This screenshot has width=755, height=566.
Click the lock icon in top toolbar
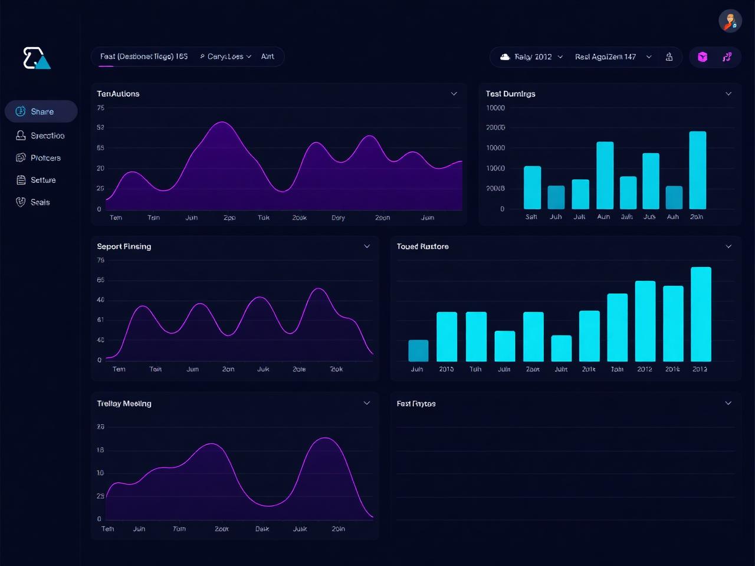click(669, 57)
